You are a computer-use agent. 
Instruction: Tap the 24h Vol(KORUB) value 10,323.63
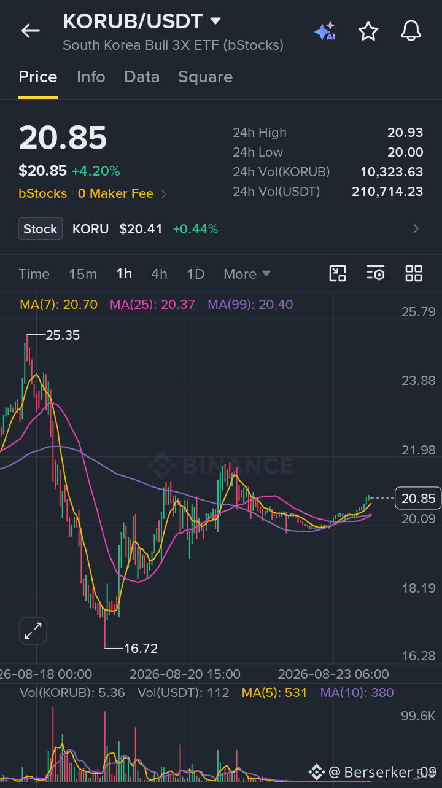click(392, 172)
